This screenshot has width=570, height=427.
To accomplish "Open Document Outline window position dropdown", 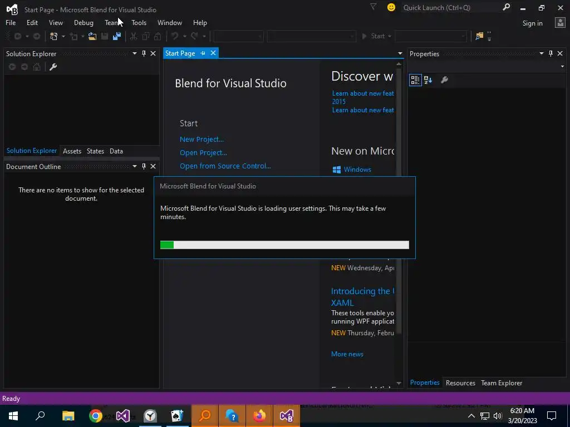I will click(x=135, y=166).
